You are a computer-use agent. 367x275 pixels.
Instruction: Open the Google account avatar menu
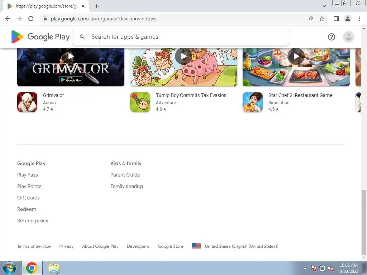pos(348,37)
